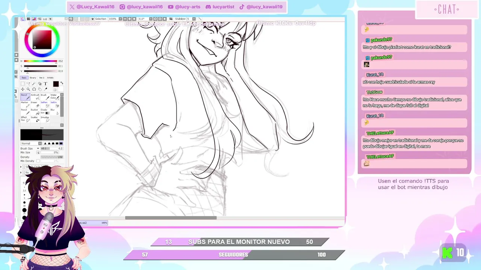481x270 pixels.
Task: Select the Move layer tool
Action: pyautogui.click(x=23, y=89)
